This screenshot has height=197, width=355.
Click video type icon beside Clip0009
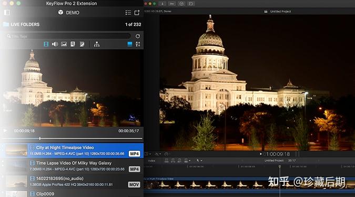click(33, 194)
